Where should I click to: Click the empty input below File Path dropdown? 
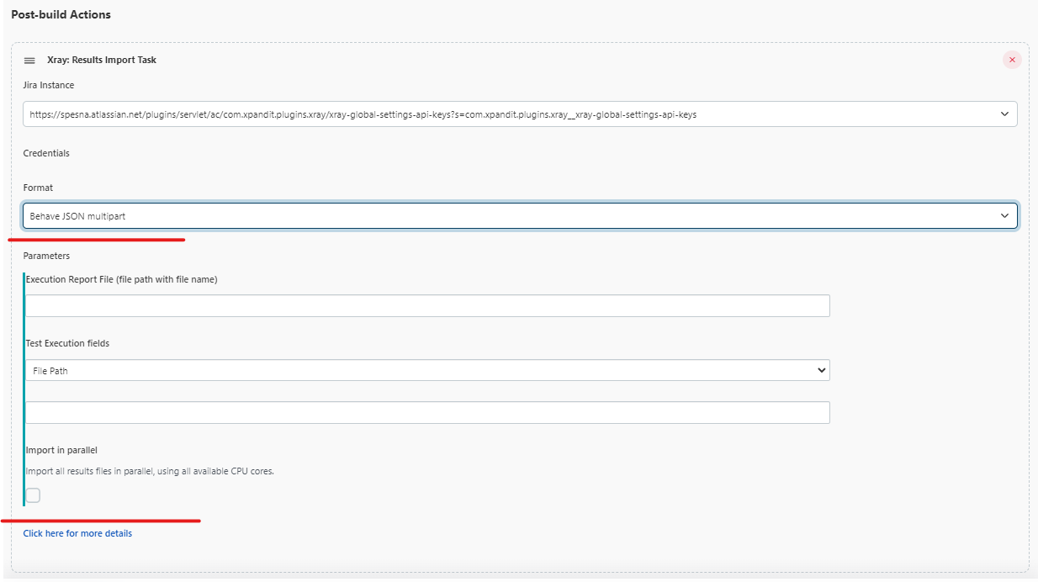[x=427, y=412]
